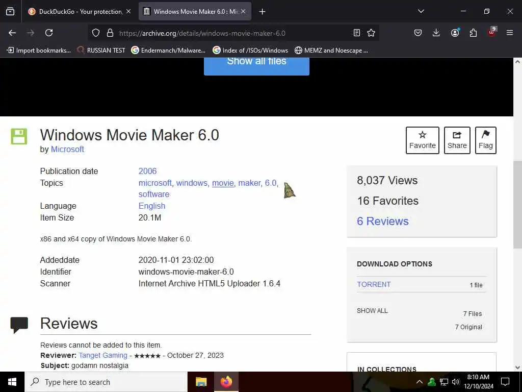
Task: Close the DuckDuckGo tab
Action: (128, 11)
